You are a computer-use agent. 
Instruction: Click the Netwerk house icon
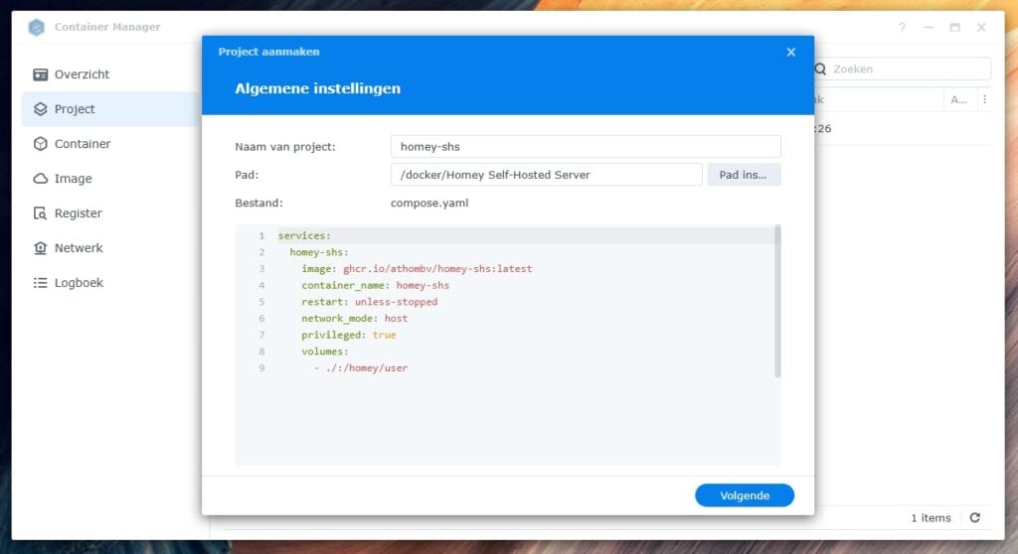pyautogui.click(x=41, y=248)
